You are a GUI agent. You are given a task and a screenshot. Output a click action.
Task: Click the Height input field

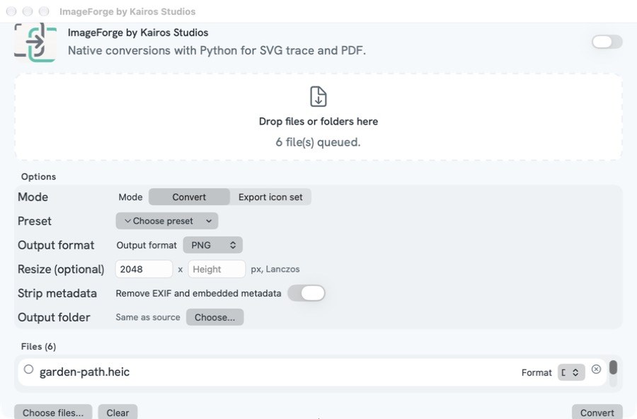[217, 269]
